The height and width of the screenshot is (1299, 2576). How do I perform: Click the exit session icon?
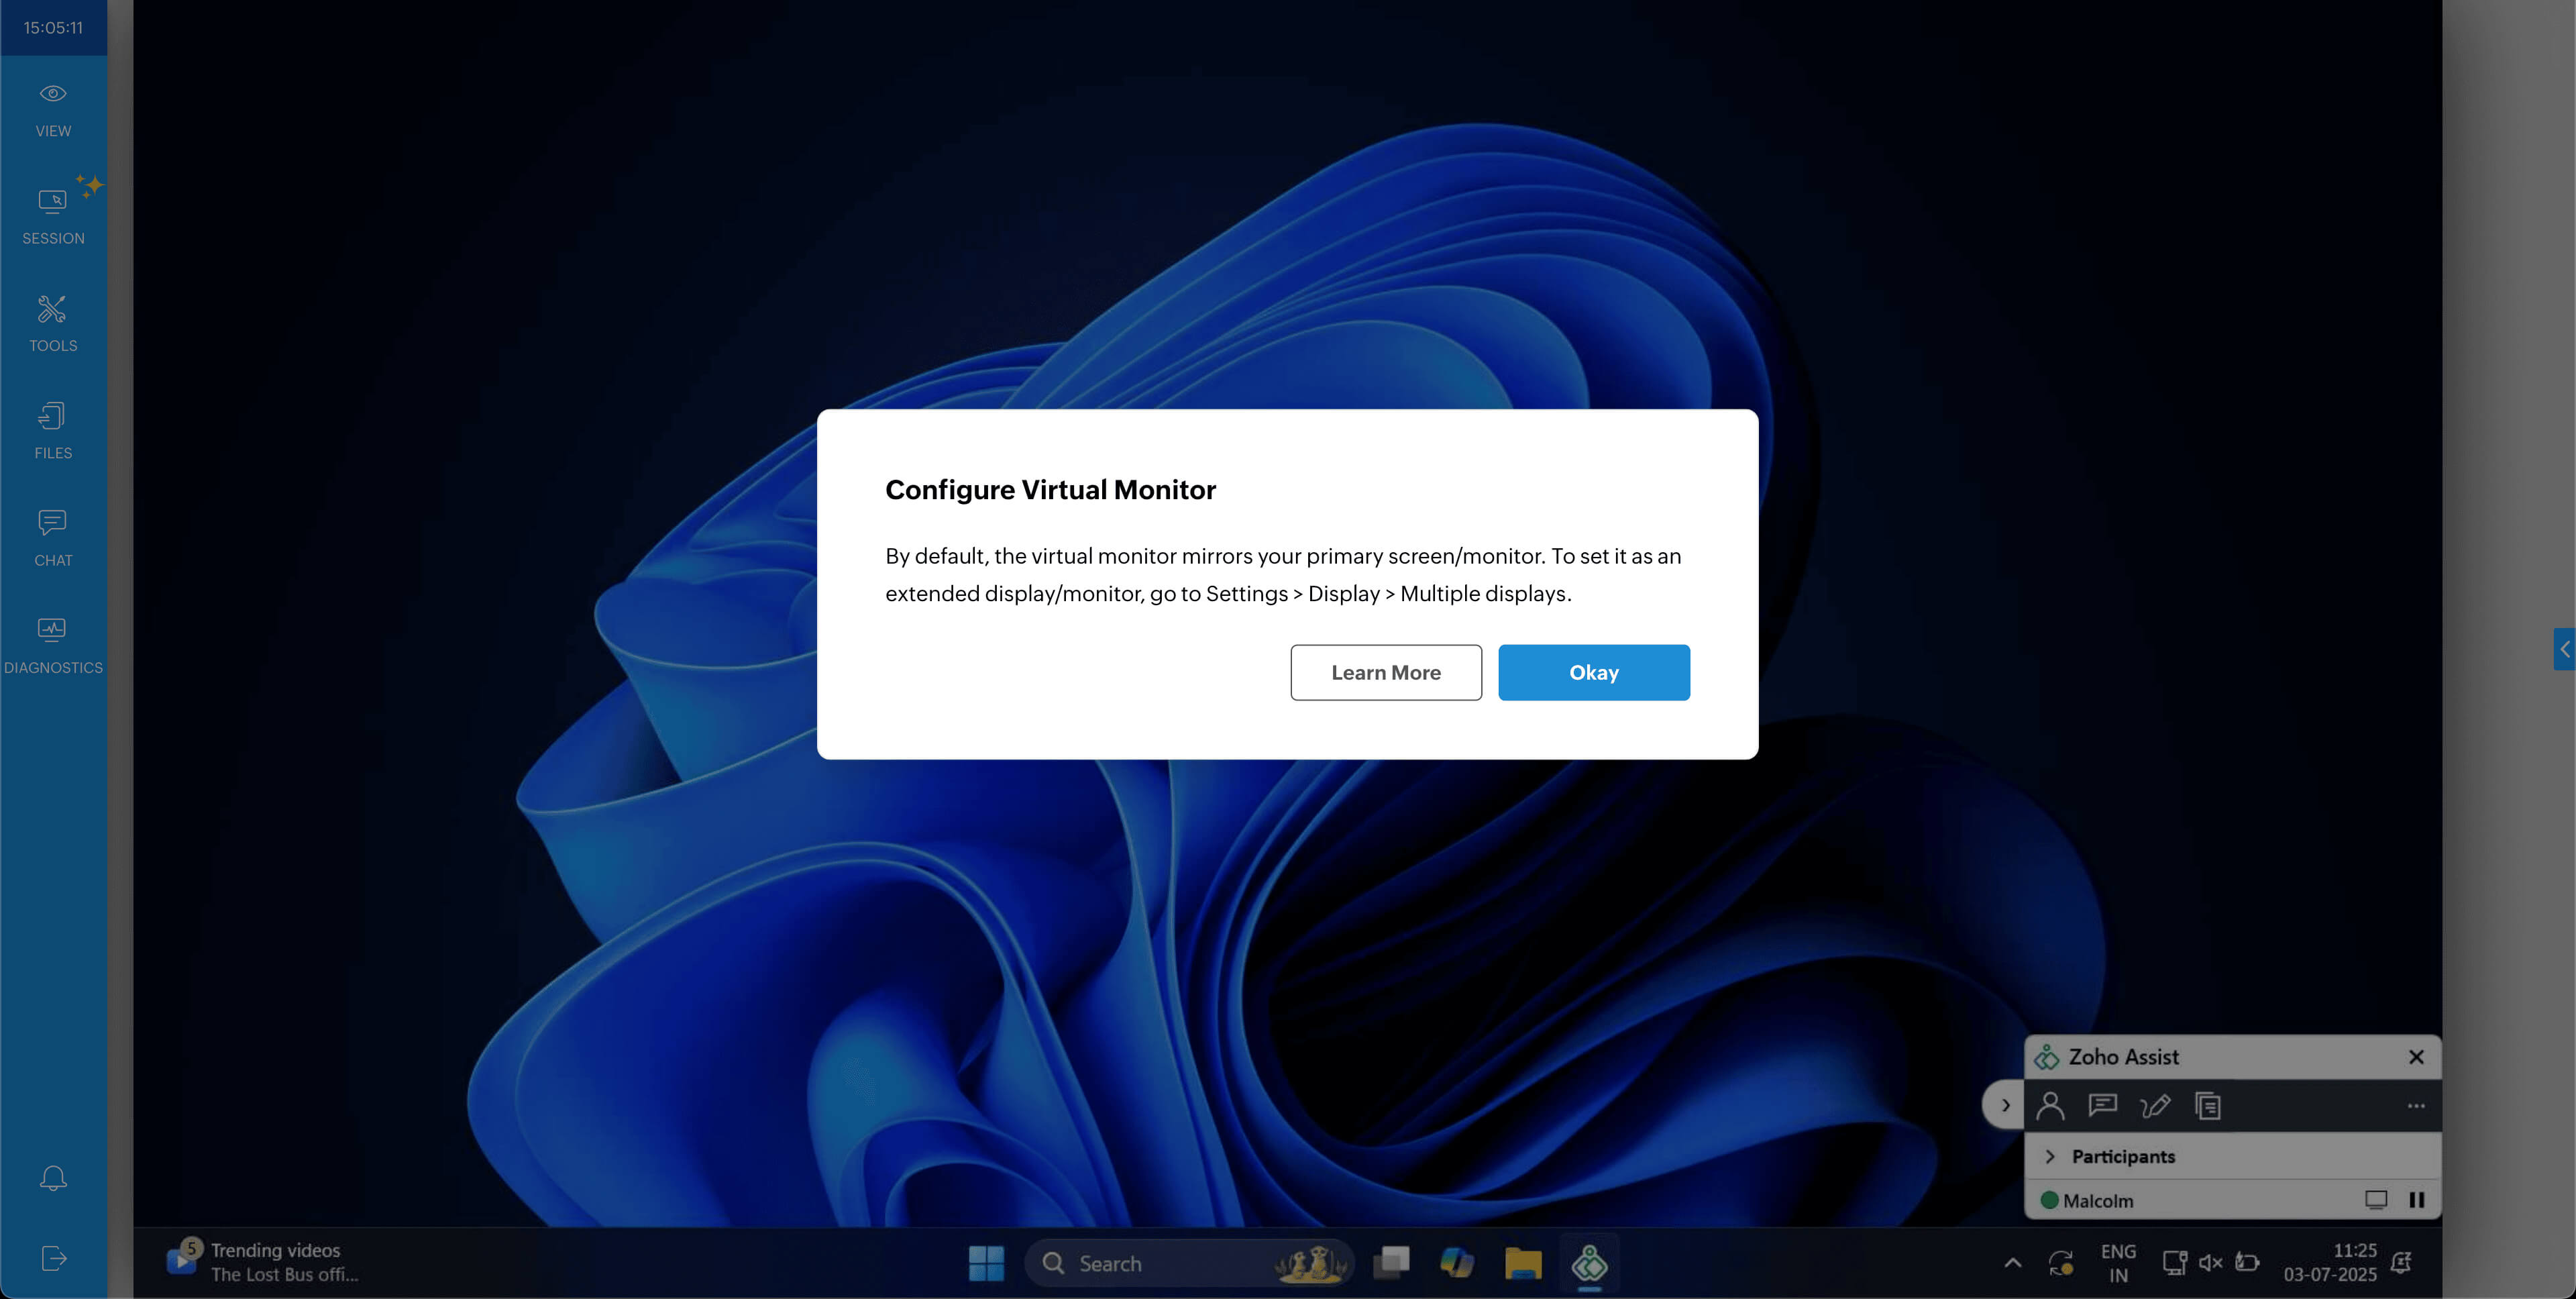click(53, 1258)
